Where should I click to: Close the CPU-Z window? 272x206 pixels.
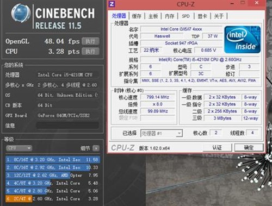257,3
